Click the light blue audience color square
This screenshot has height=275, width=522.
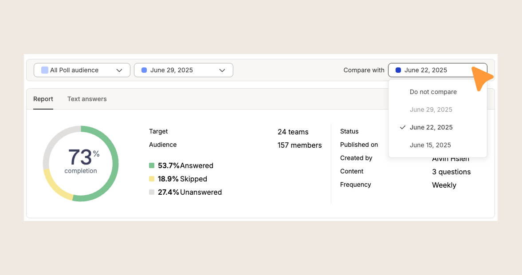click(44, 70)
